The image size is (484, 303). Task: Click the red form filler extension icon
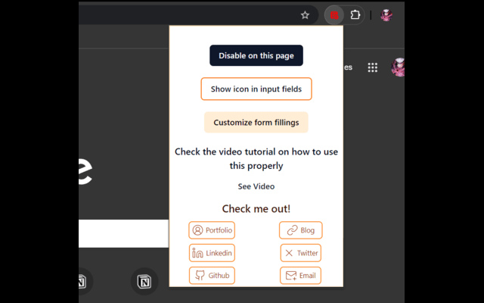click(334, 15)
